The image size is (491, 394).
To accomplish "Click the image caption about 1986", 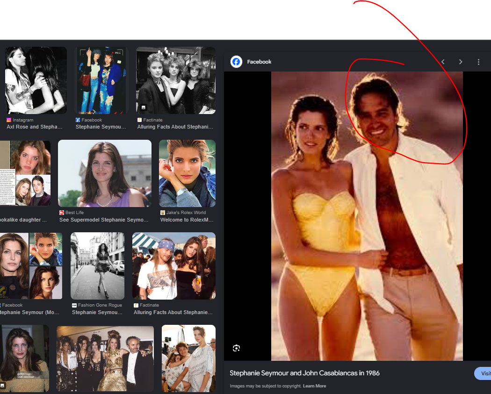I will click(304, 373).
